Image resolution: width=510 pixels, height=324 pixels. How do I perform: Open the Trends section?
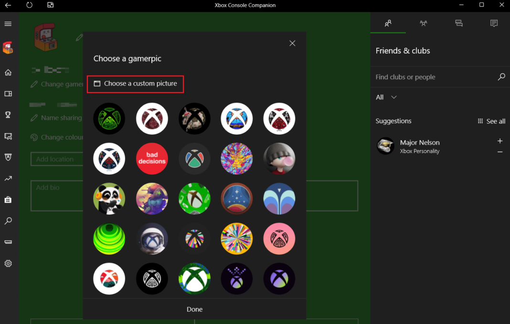[x=8, y=178]
